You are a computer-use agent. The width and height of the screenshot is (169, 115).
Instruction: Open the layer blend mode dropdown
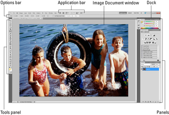coord(146,64)
